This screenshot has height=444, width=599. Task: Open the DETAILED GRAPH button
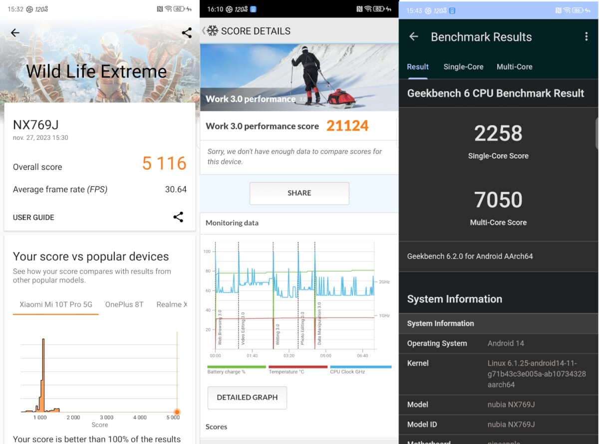coord(247,398)
